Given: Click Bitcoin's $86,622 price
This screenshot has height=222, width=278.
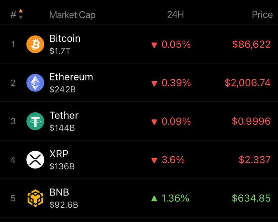Looking at the screenshot, I should click(x=251, y=44).
